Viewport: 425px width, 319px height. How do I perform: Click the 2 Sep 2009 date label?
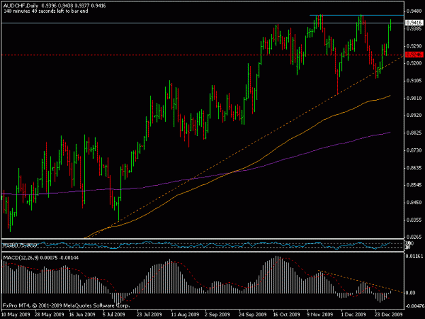pos(218,314)
